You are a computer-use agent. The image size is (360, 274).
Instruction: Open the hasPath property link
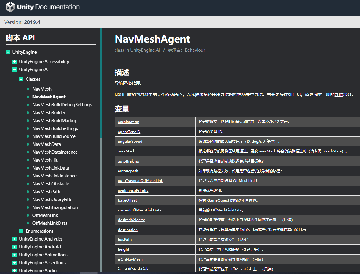click(x=125, y=240)
